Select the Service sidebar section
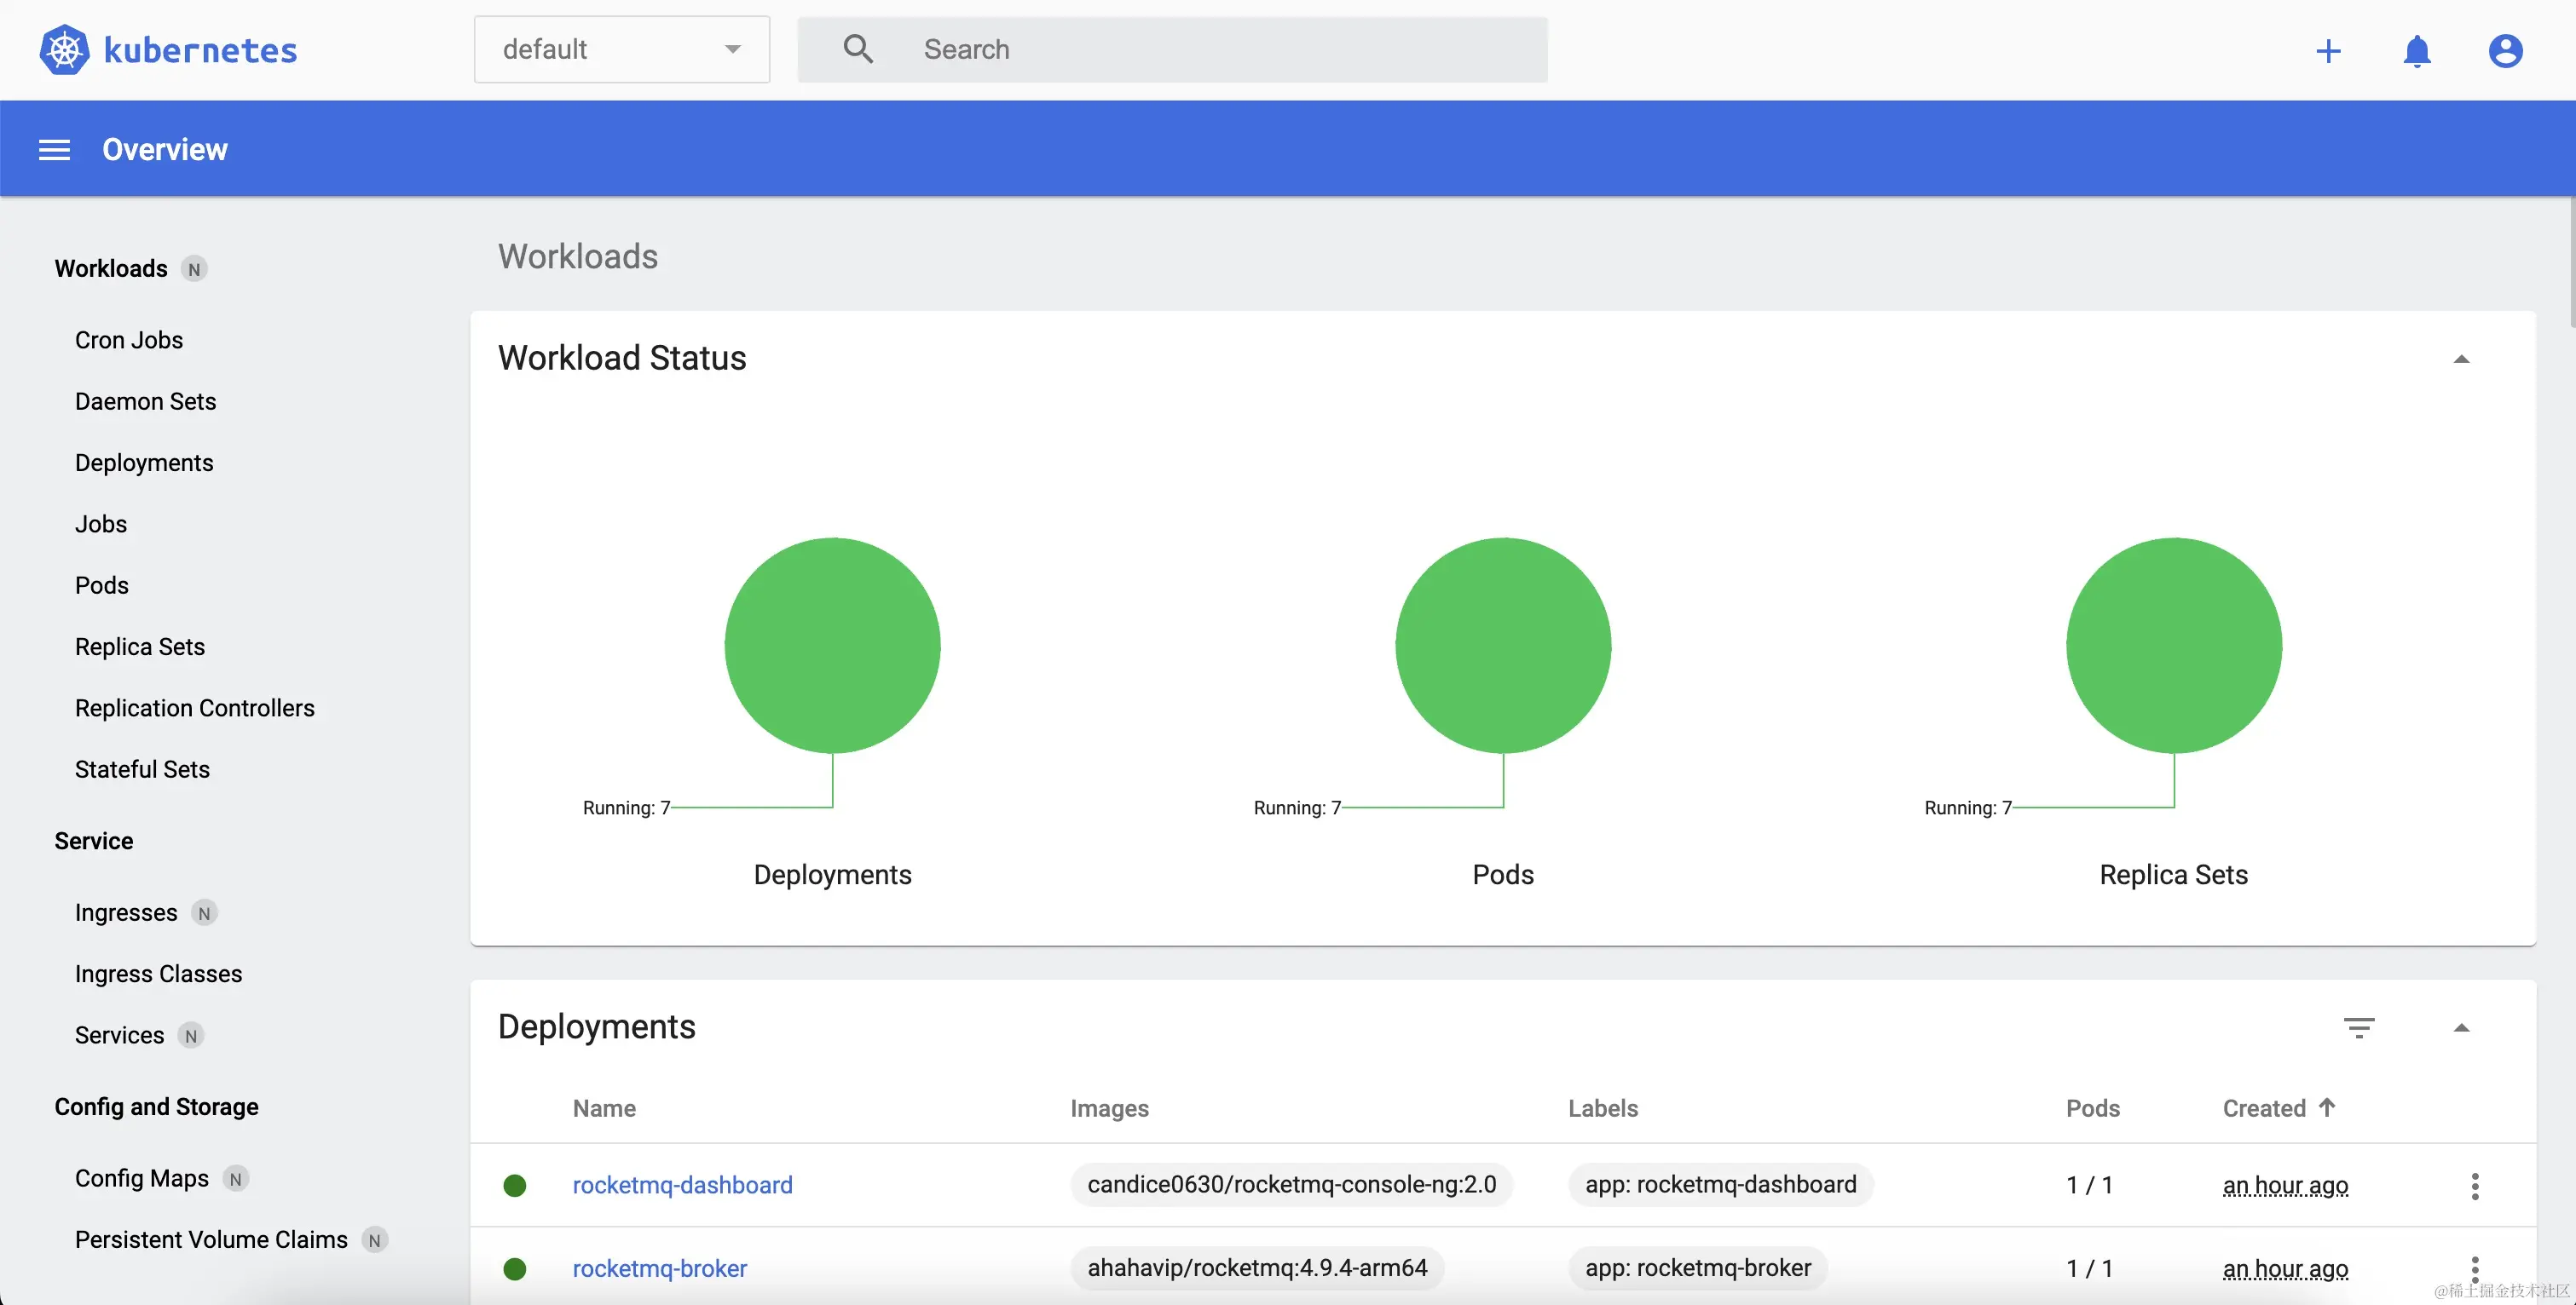The height and width of the screenshot is (1305, 2576). click(x=94, y=842)
